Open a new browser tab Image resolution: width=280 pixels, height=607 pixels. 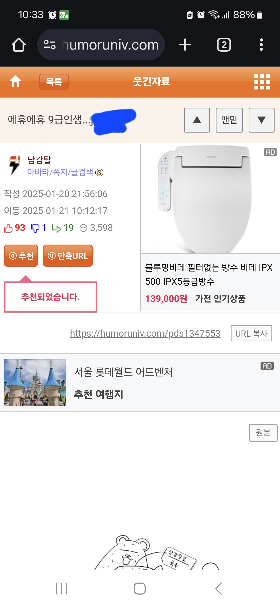click(x=185, y=45)
